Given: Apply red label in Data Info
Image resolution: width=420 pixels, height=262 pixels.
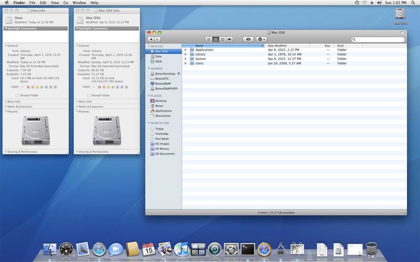Looking at the screenshot, I should click(x=28, y=87).
